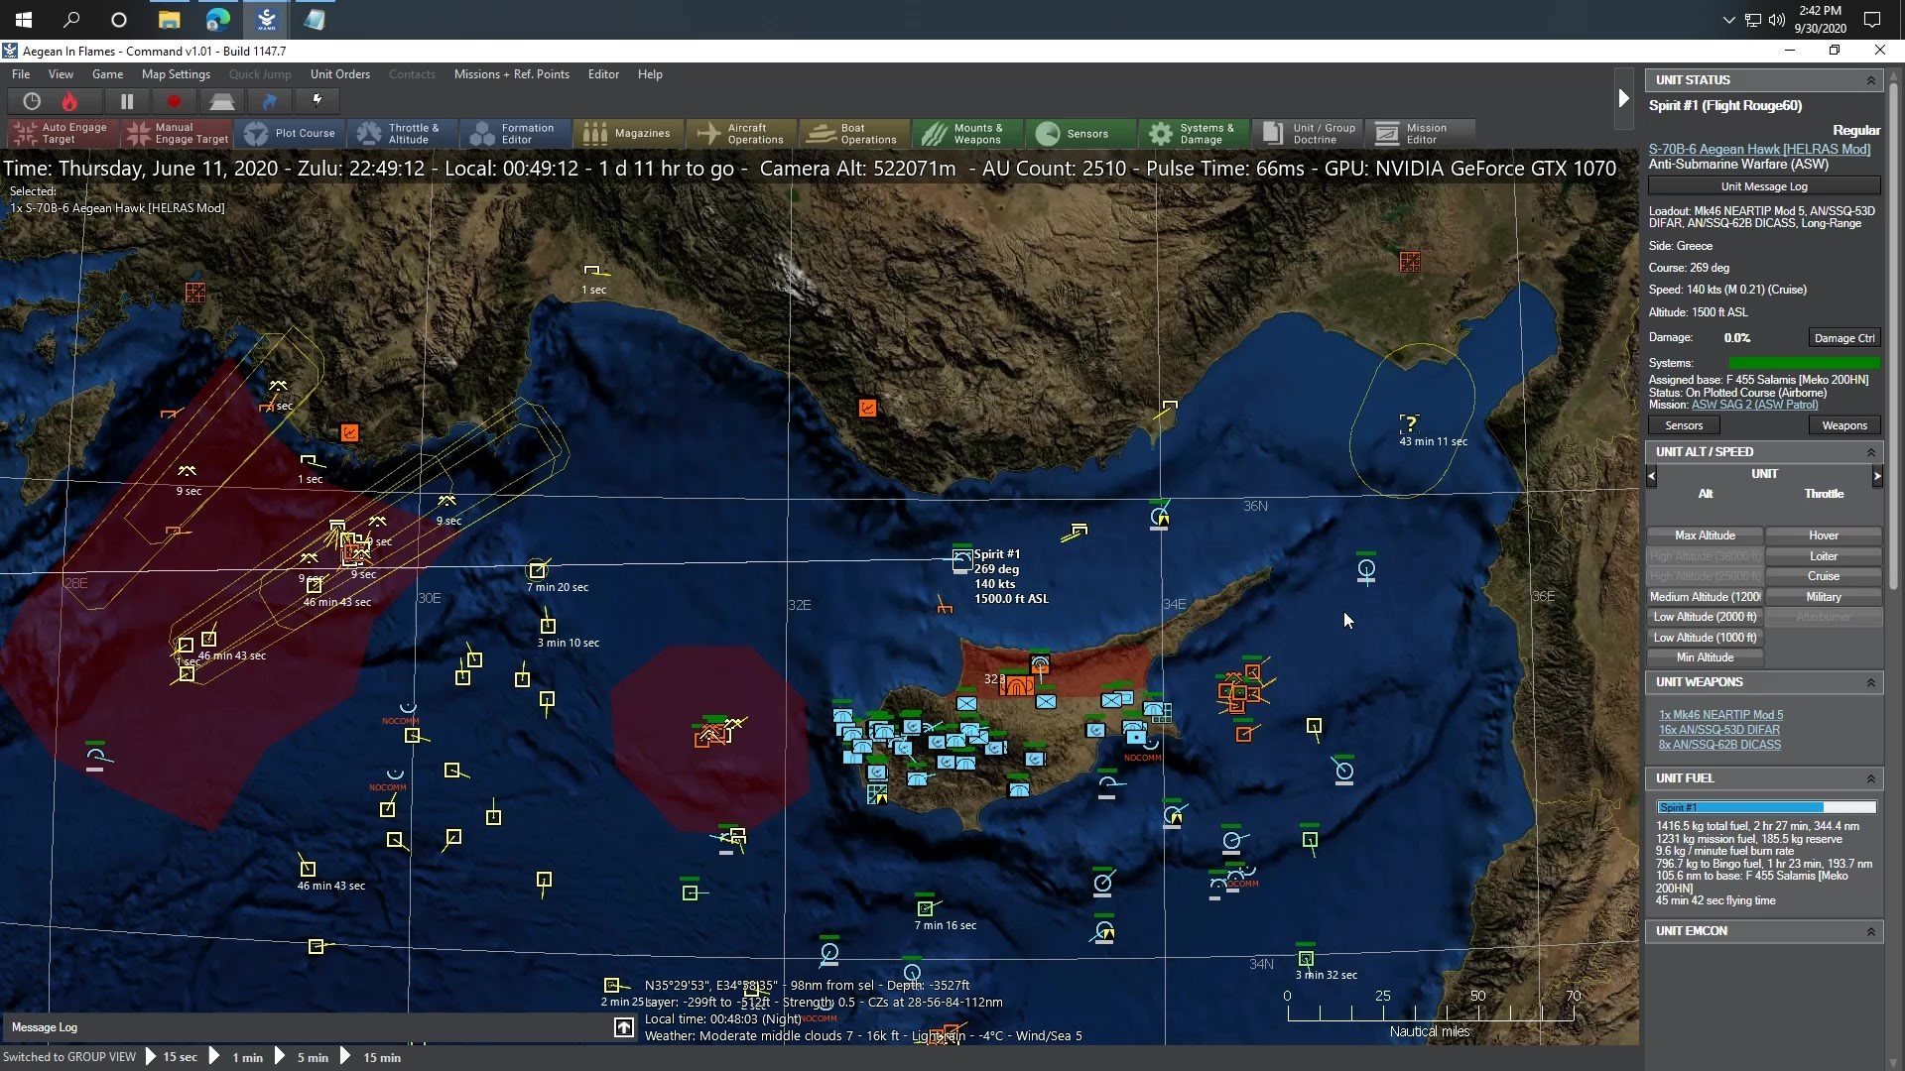Open the Mission Editor
The width and height of the screenshot is (1905, 1071).
[1420, 133]
